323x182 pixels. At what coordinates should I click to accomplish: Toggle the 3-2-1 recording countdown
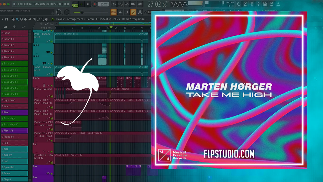click(127, 4)
